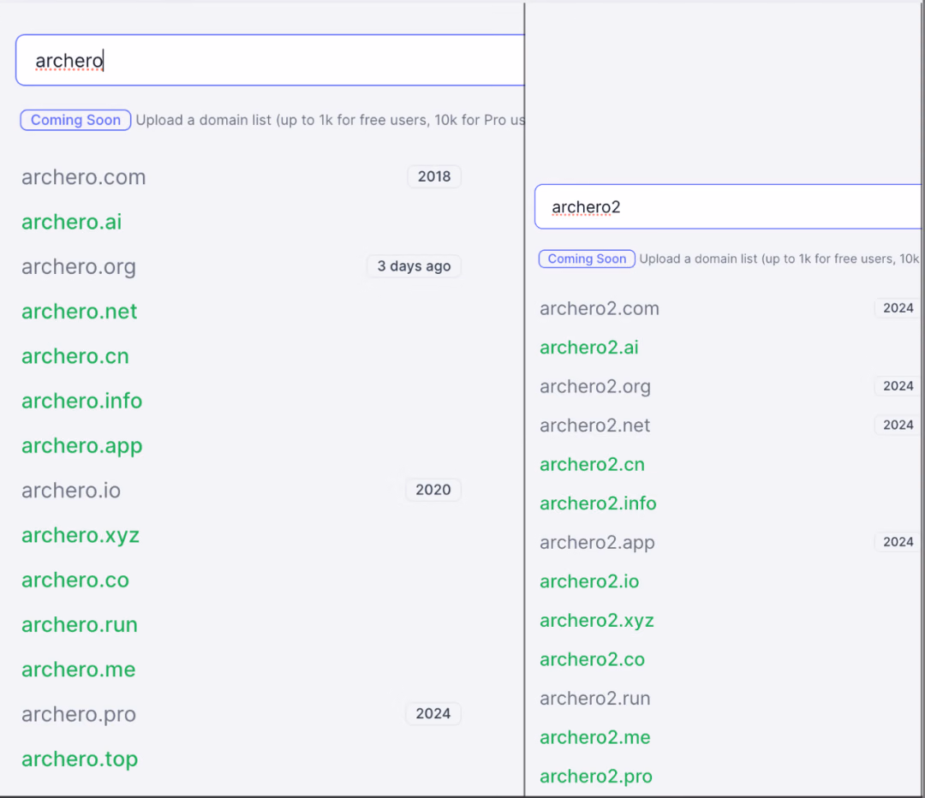The image size is (925, 798).
Task: Click the 2024 badge beside archero.pro
Action: point(433,713)
